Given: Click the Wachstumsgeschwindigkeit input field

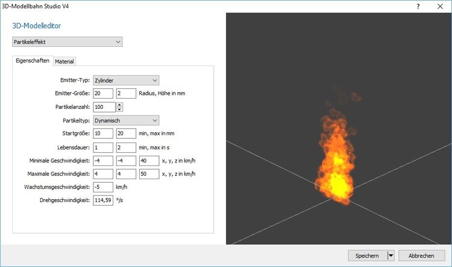Looking at the screenshot, I should [103, 187].
